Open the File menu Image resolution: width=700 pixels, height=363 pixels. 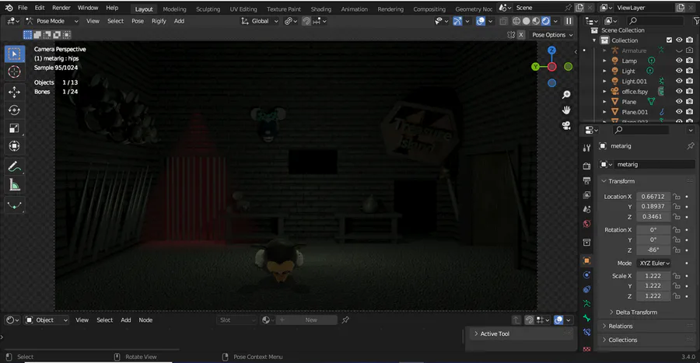coord(23,8)
